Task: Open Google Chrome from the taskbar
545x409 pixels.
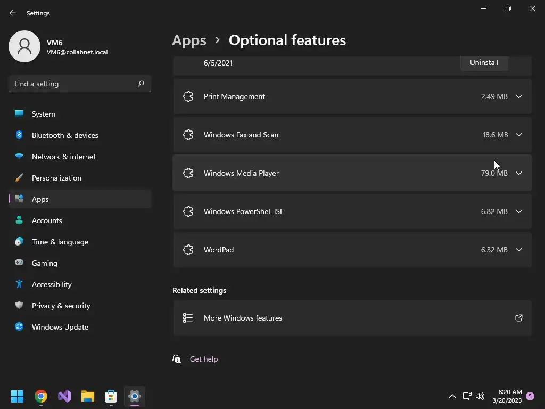Action: coord(41,396)
